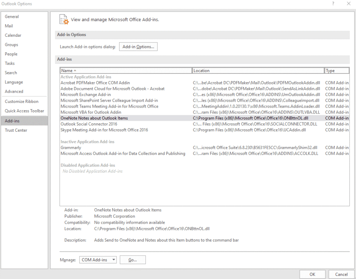Confirm changes with the OK button
The image size is (356, 279).
[x=312, y=274]
